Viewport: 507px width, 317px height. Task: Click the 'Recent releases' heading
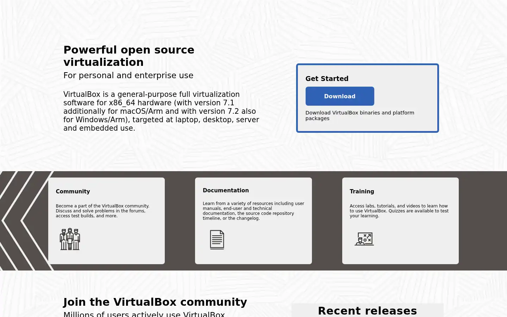pos(367,311)
